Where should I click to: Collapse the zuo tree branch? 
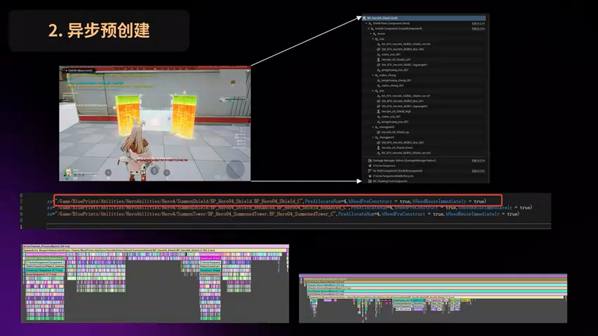(x=373, y=39)
